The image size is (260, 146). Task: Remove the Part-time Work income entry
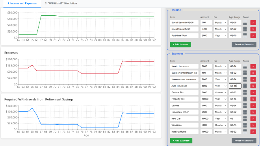(x=253, y=36)
